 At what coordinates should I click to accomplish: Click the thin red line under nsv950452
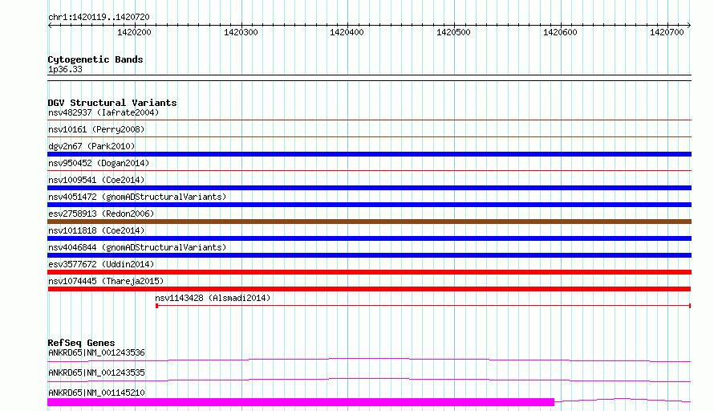click(x=369, y=170)
